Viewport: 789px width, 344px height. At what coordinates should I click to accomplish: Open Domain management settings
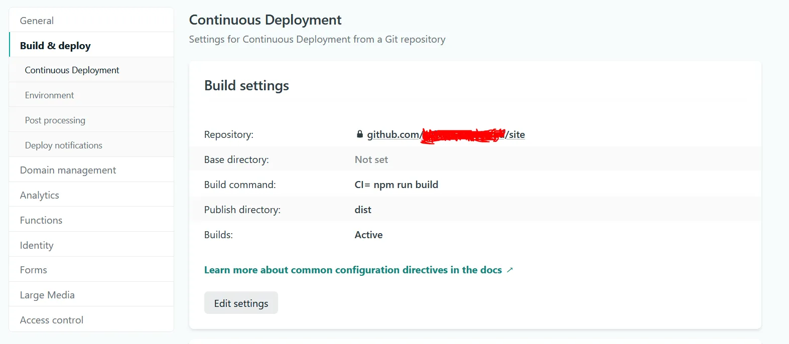(x=68, y=170)
